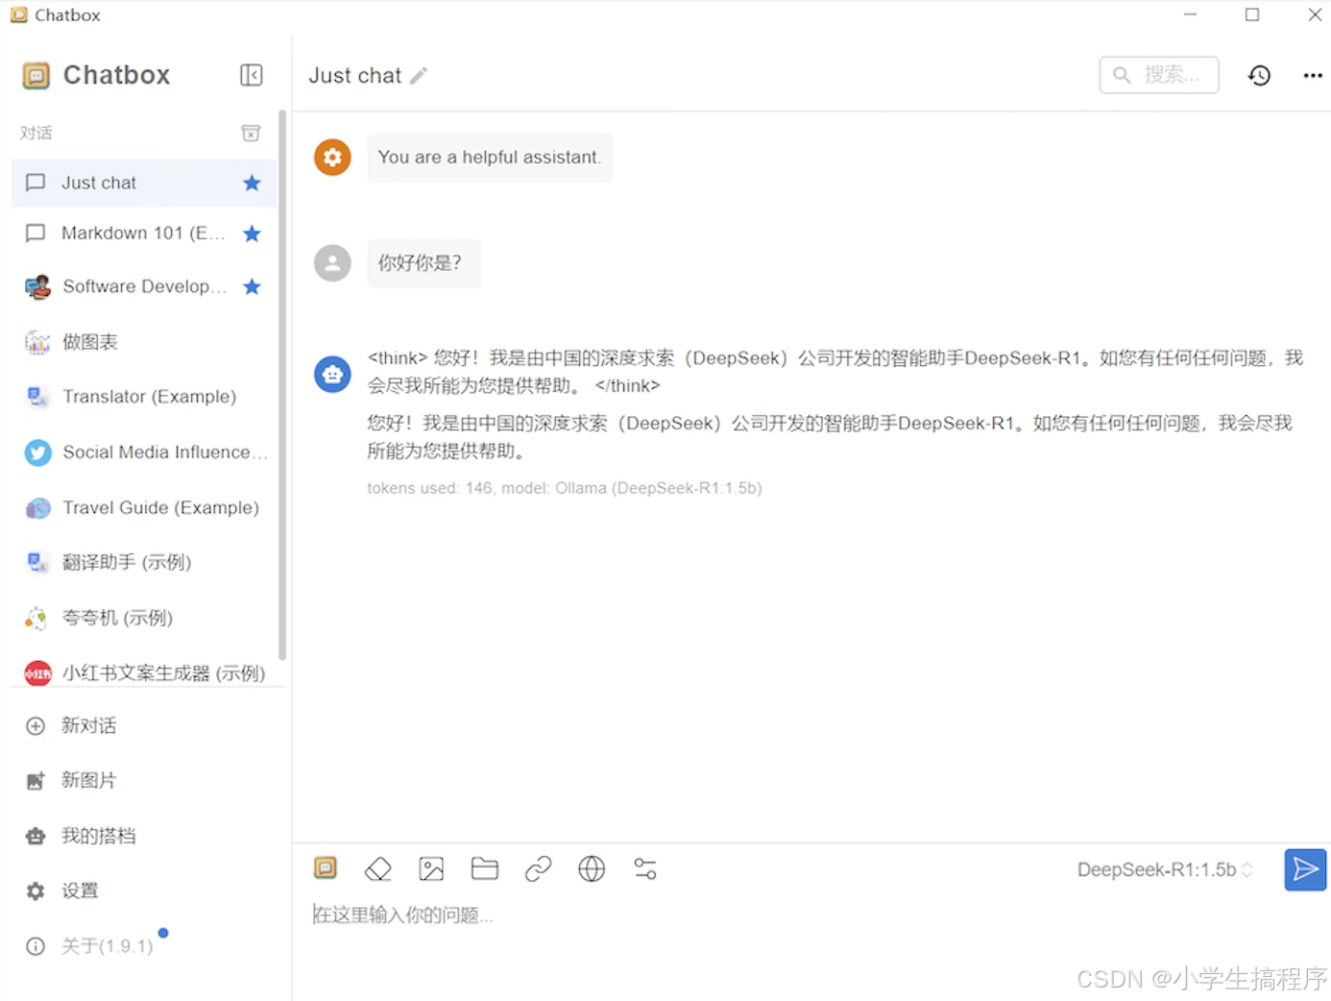Click the Translator (Example) icon

(x=37, y=397)
